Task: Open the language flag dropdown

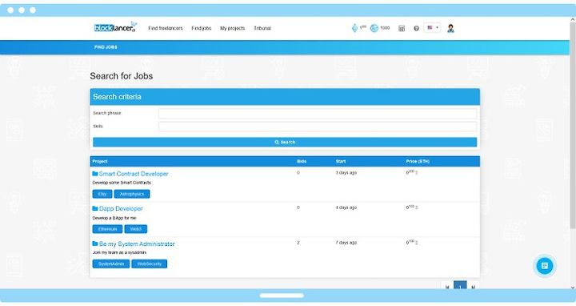Action: [432, 27]
